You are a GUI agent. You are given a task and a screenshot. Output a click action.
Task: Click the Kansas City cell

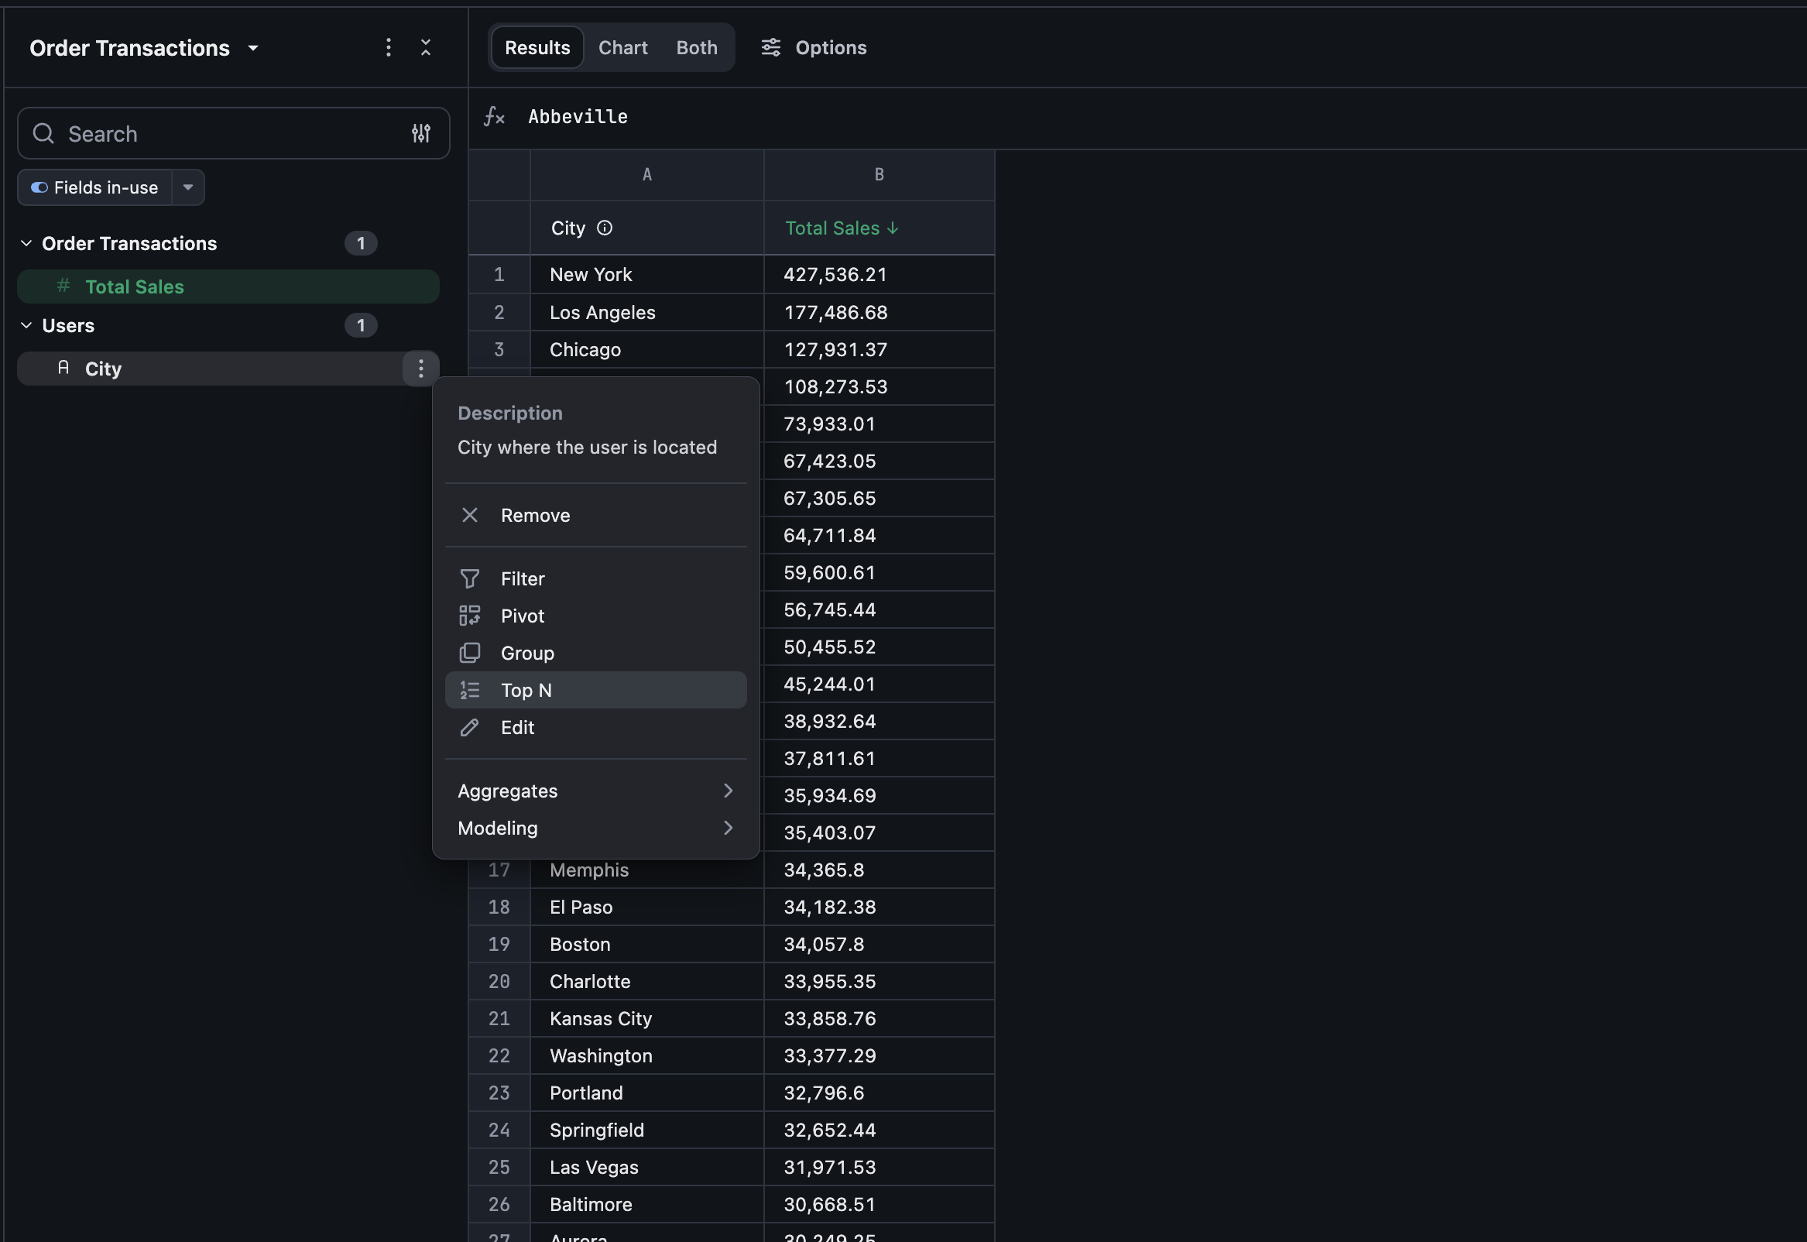[x=647, y=1019]
